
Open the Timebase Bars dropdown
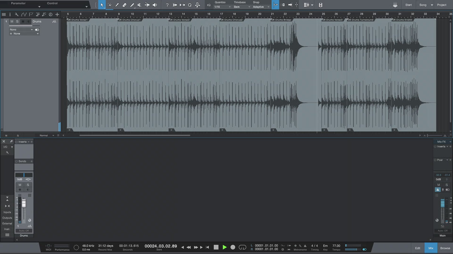coord(242,7)
